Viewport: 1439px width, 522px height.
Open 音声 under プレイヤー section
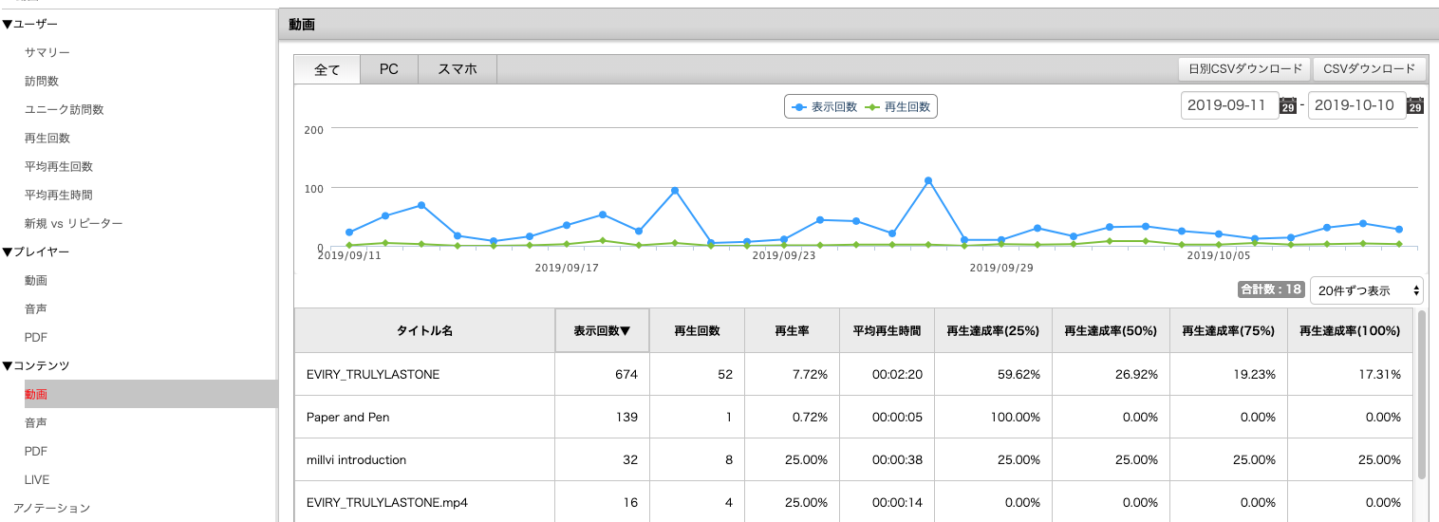[36, 308]
